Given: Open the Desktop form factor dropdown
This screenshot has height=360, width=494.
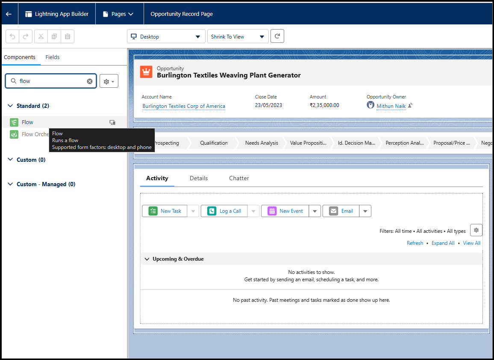Looking at the screenshot, I should click(166, 37).
